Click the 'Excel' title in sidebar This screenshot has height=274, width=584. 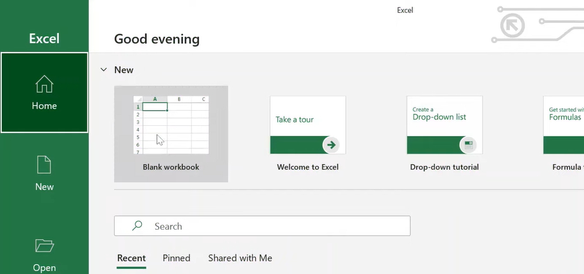(44, 39)
